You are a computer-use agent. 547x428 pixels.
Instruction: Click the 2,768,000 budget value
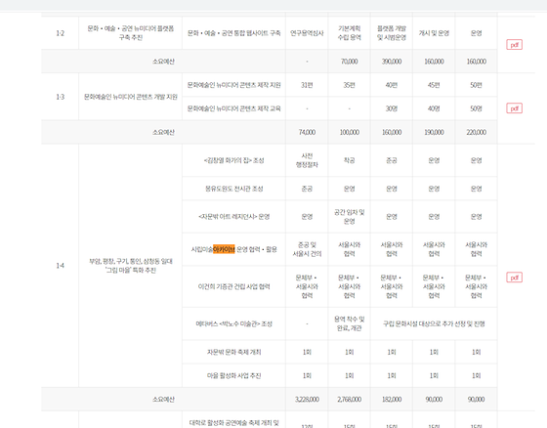tap(350, 400)
